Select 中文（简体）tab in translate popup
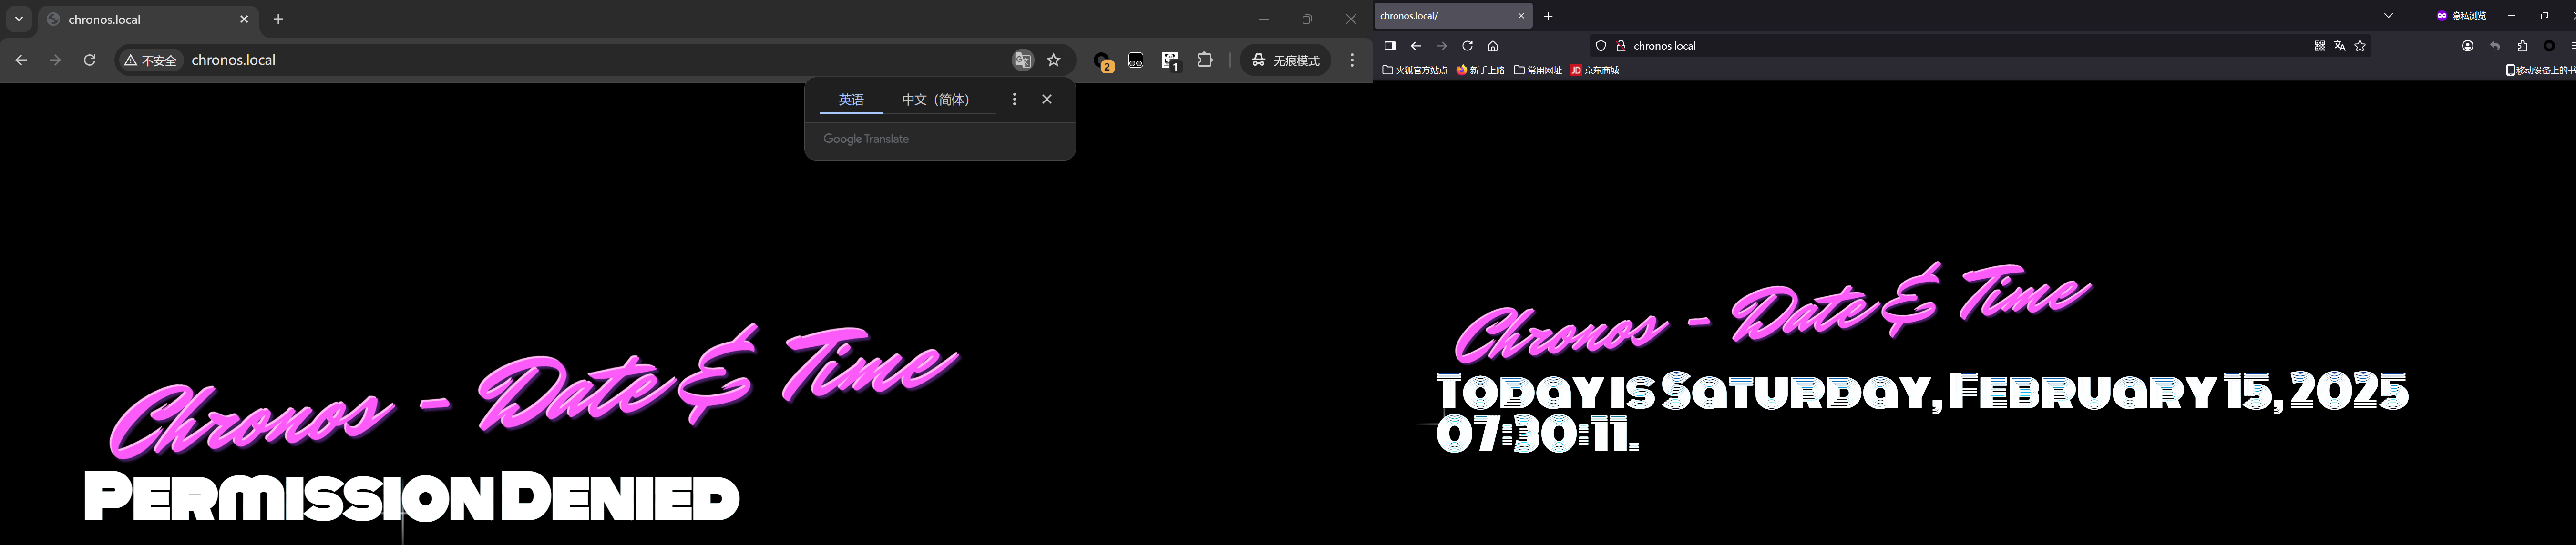The width and height of the screenshot is (2576, 545). (936, 99)
